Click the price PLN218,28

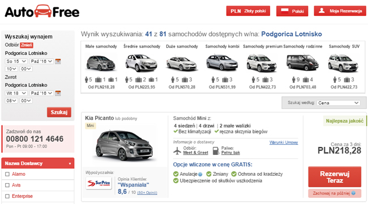pyautogui.click(x=339, y=151)
